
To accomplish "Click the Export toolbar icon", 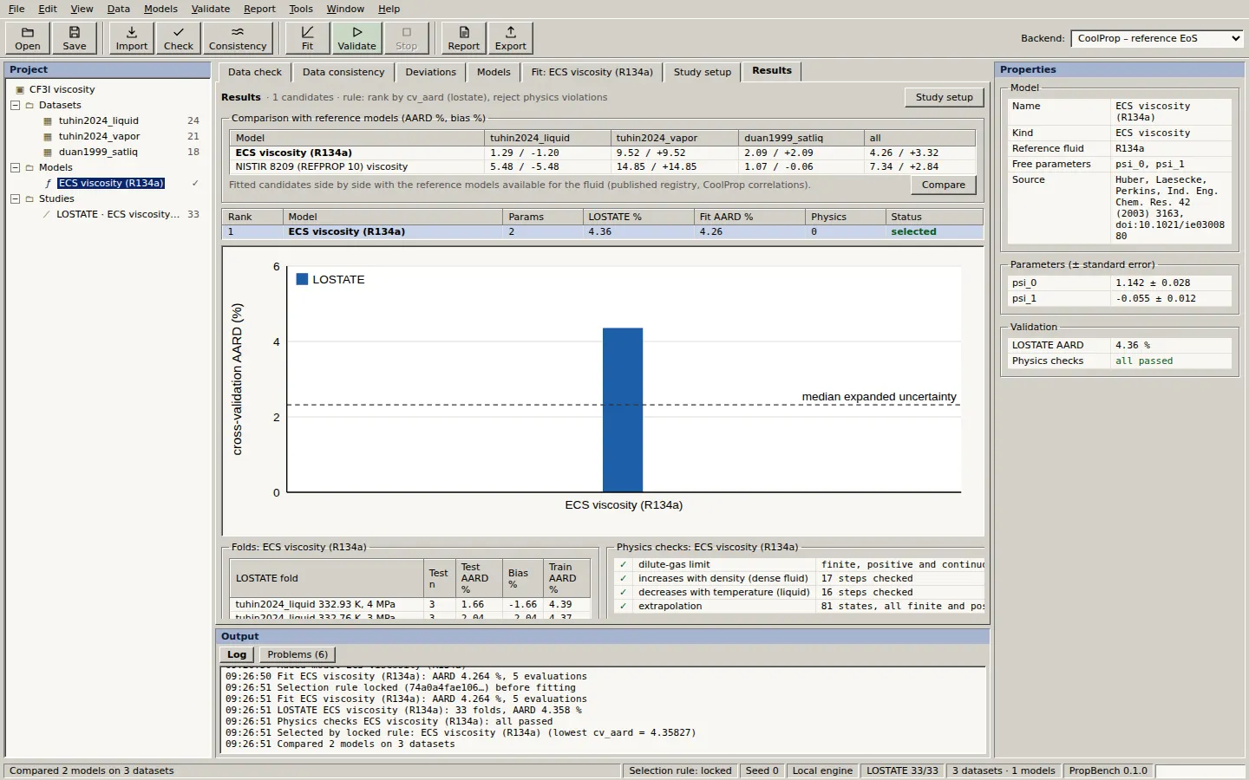I will click(x=511, y=38).
